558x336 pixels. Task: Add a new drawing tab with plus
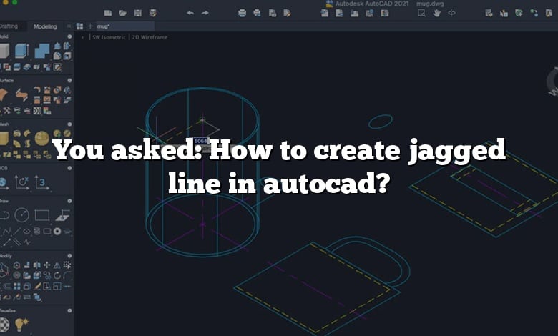(90, 26)
